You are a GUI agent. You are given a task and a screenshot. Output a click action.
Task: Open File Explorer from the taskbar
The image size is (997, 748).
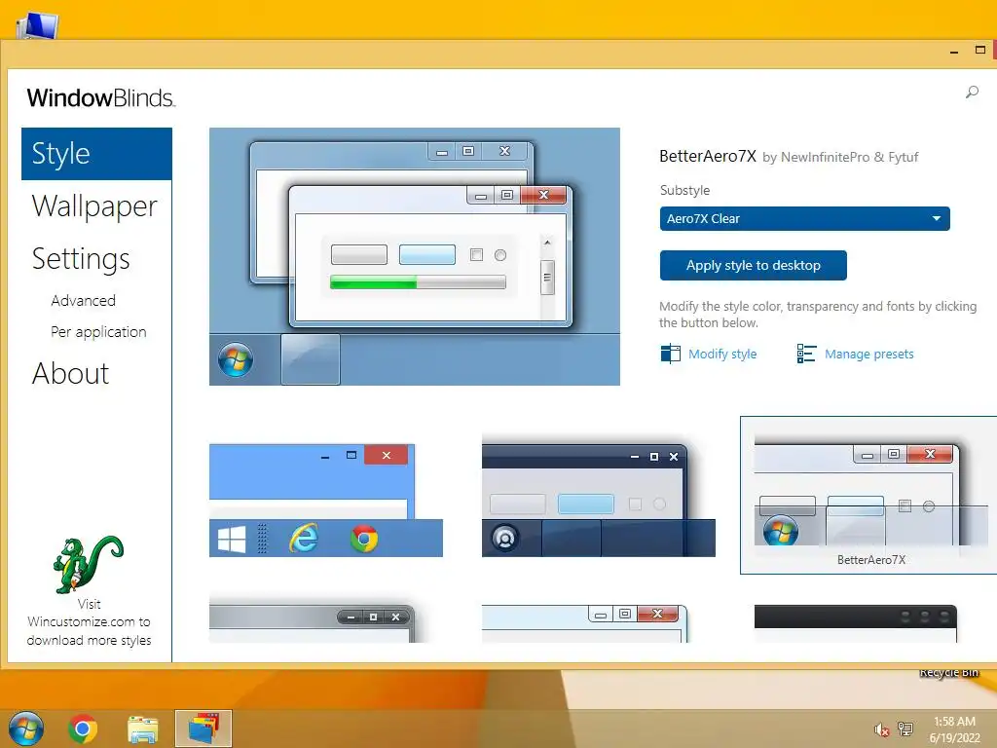click(x=143, y=729)
